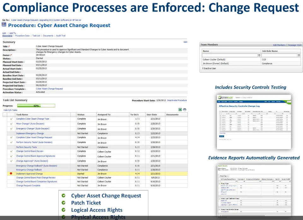Export task list to Excel icon
This screenshot has height=220, width=303.
pyautogui.click(x=180, y=110)
